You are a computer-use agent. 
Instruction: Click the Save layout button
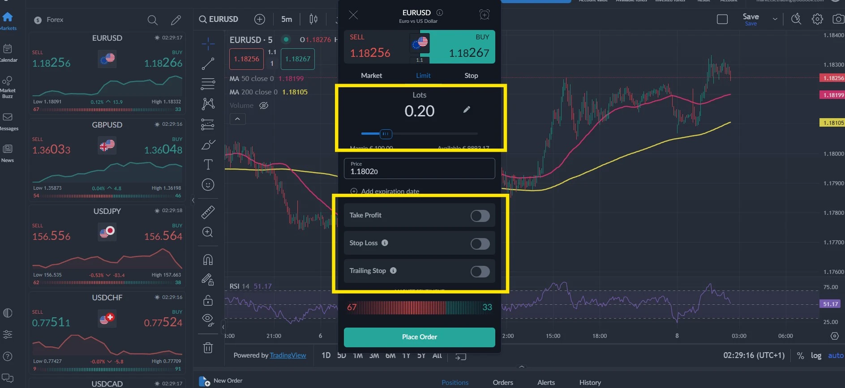coord(751,19)
